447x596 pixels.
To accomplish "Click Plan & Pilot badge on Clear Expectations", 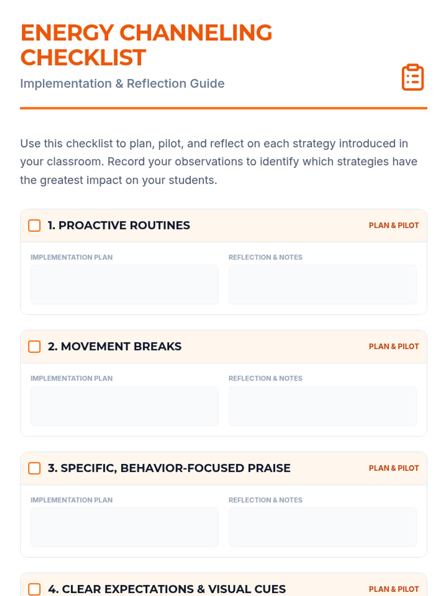I will coord(394,589).
